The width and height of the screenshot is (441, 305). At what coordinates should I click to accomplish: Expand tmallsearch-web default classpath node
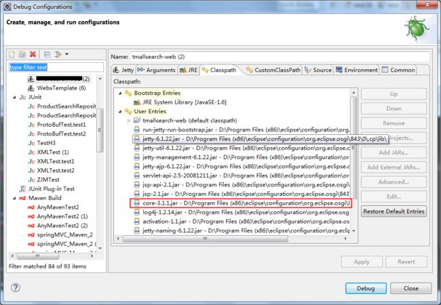click(x=128, y=121)
